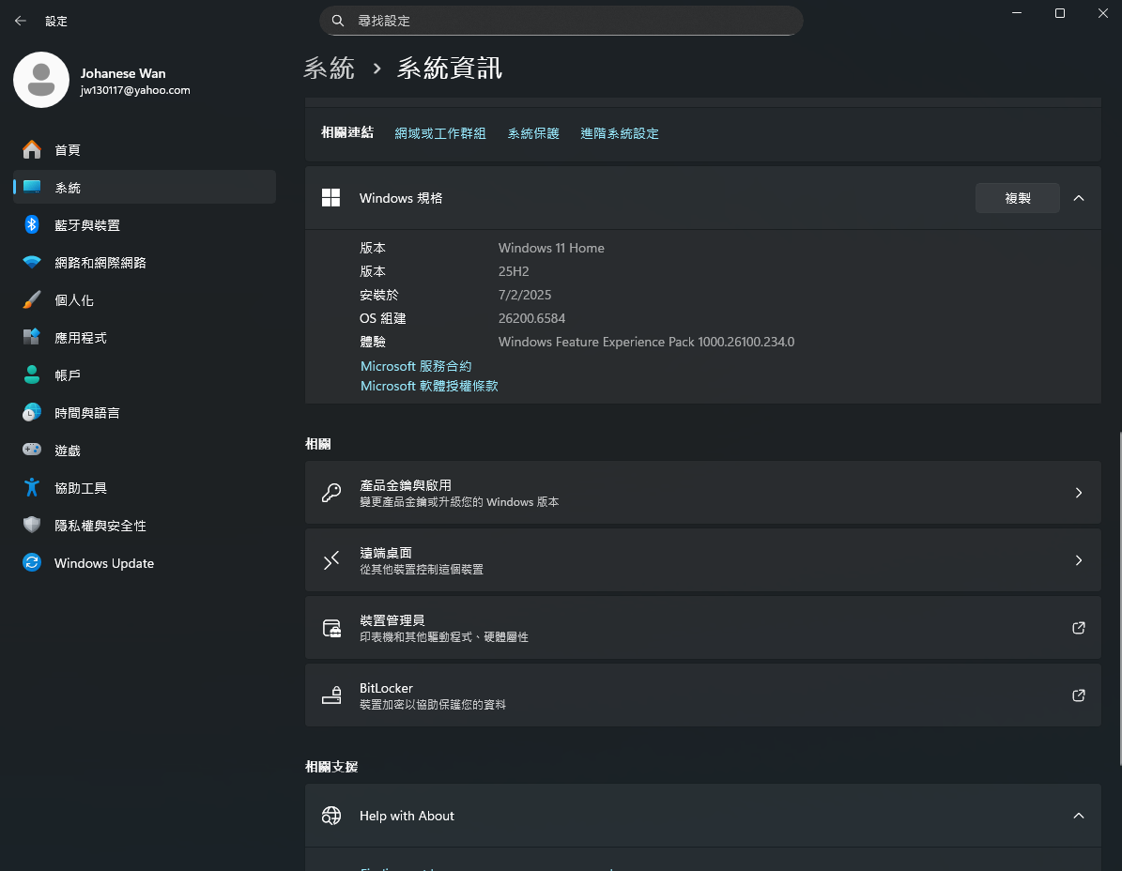This screenshot has height=871, width=1122.
Task: Click the Windows Update refresh icon
Action: (x=32, y=563)
